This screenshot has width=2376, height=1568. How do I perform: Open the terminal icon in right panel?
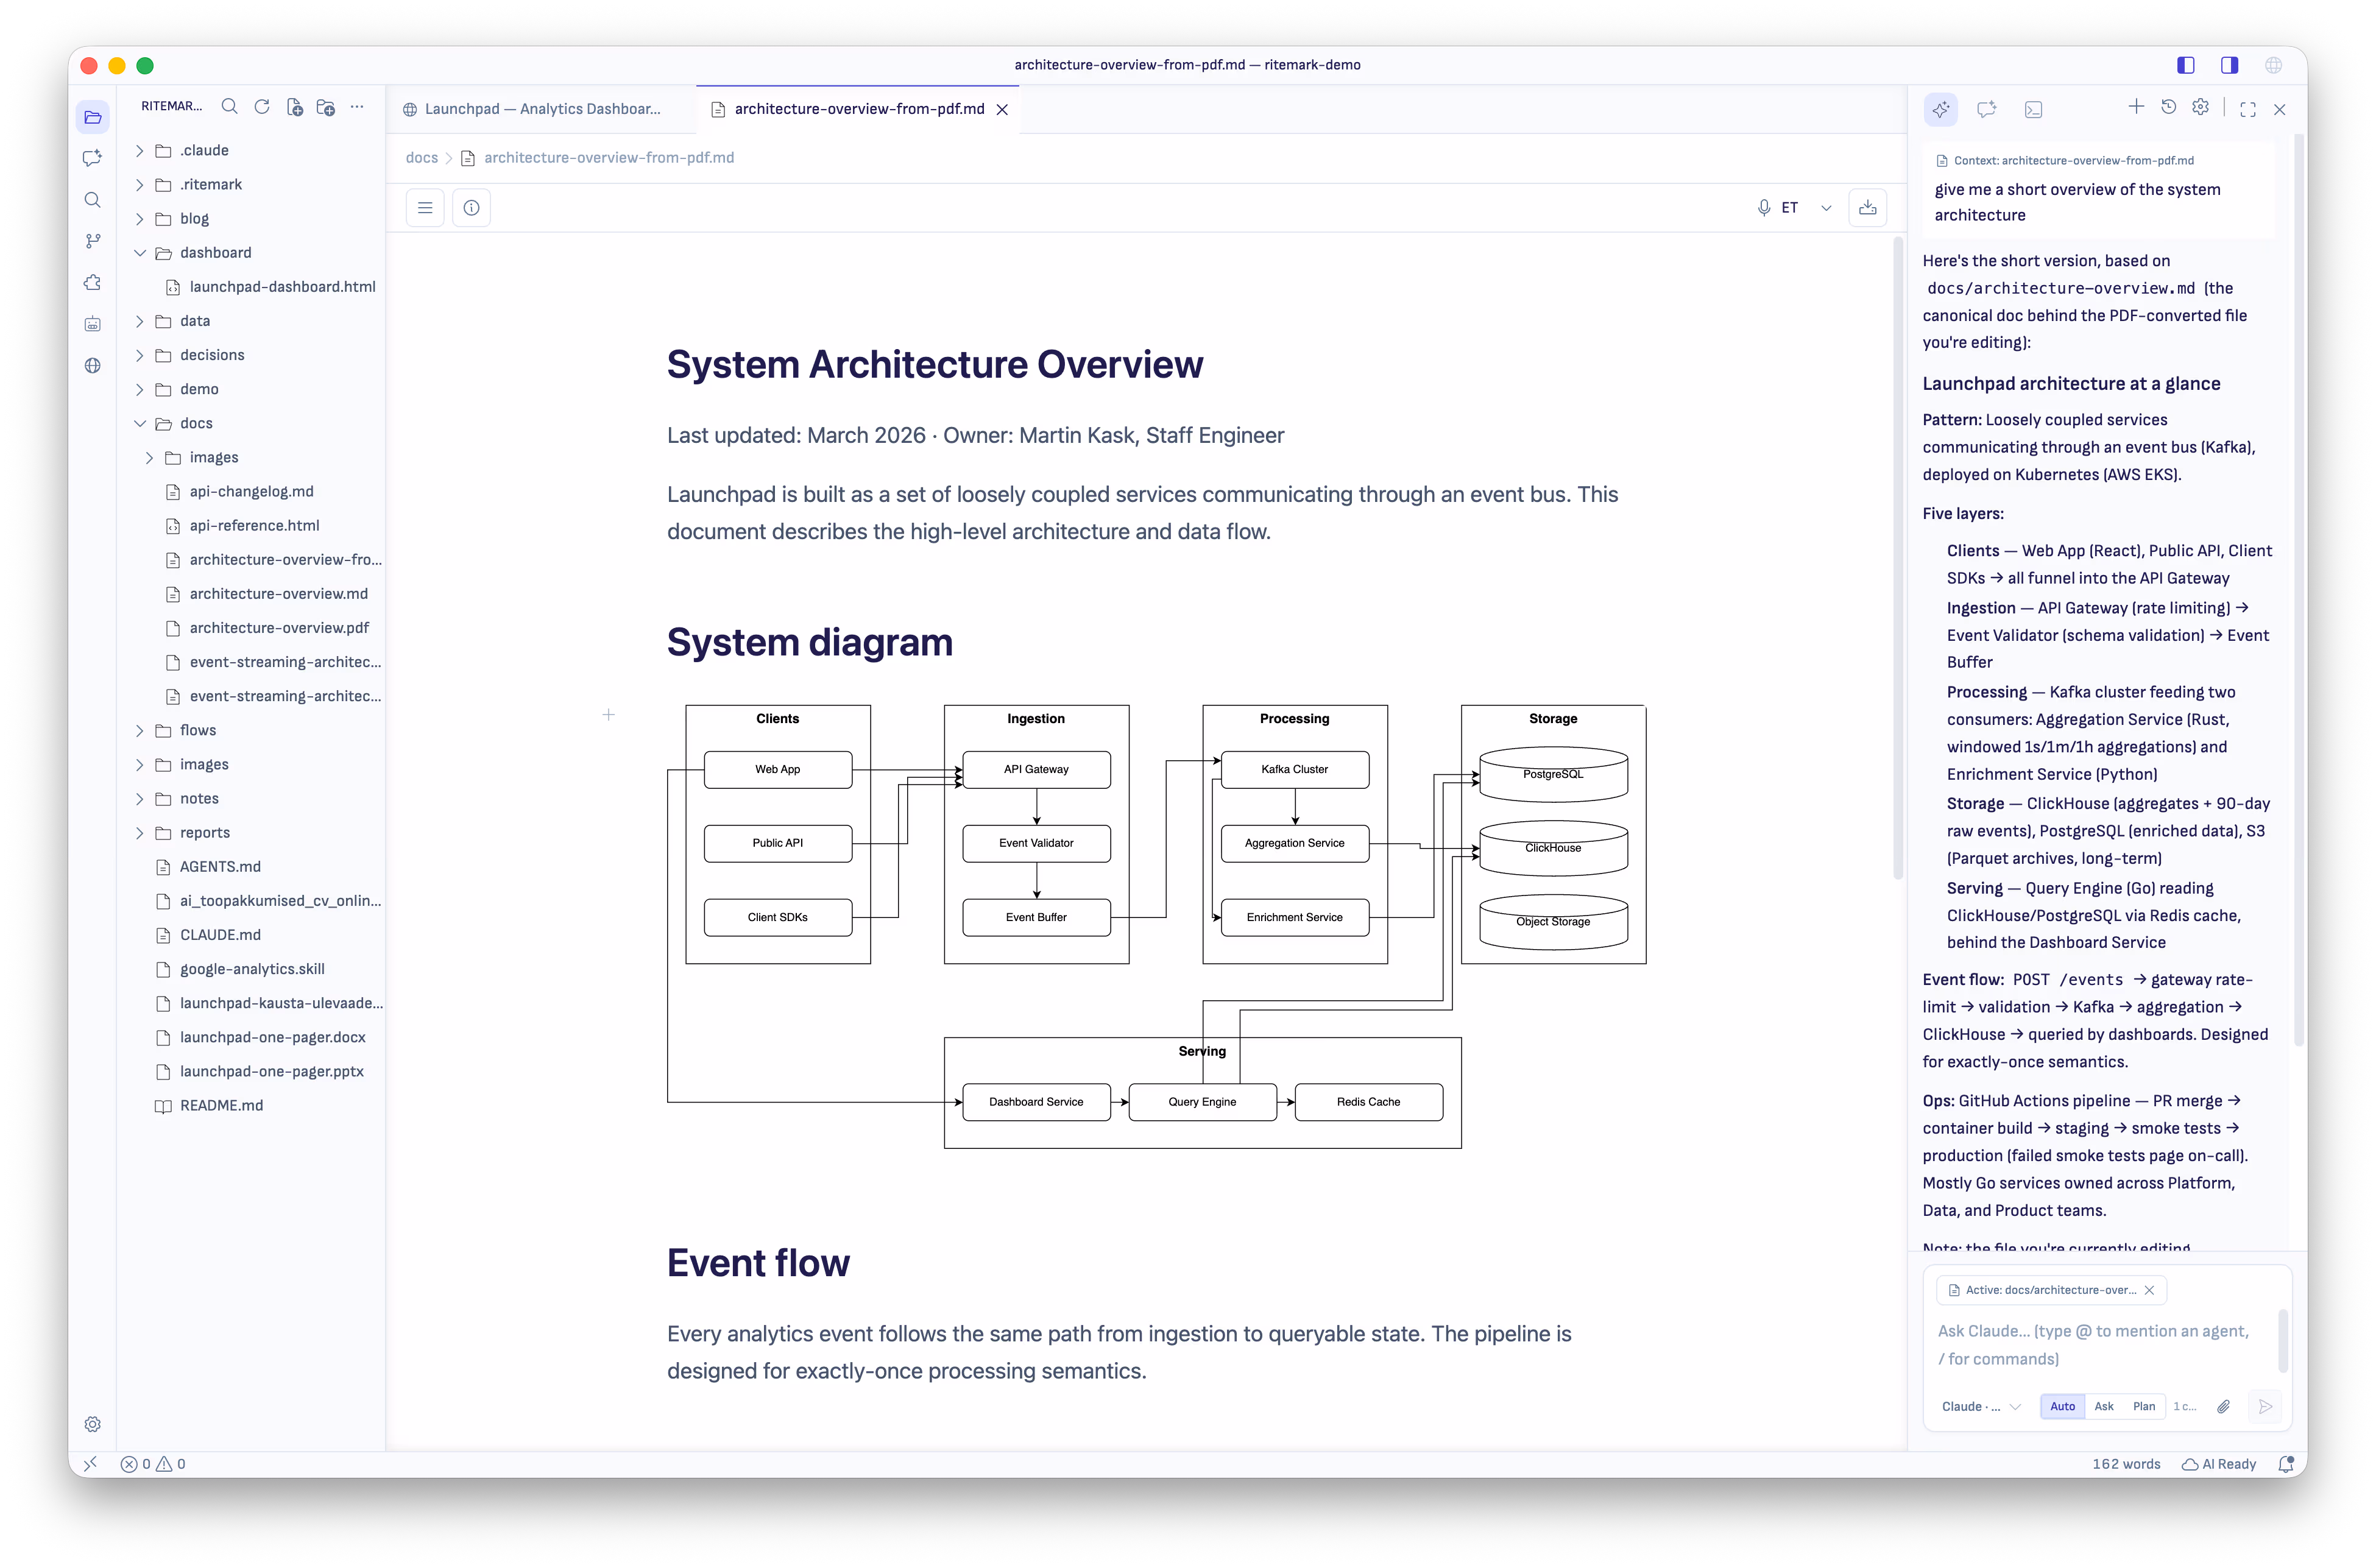[x=2033, y=109]
